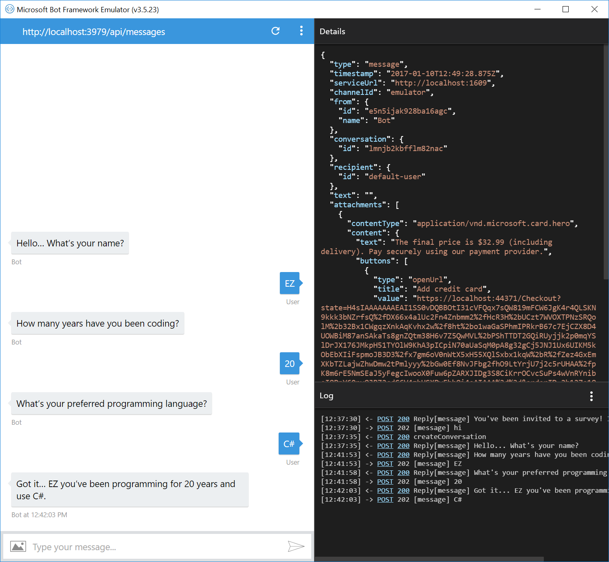This screenshot has width=609, height=562.
Task: Close the emulator window
Action: 594,9
